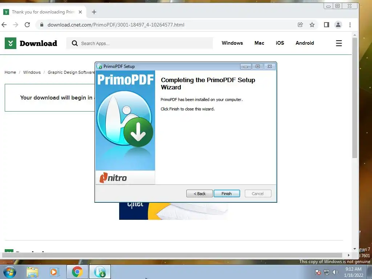Click the green Download logo icon
Screen dimensions: 372x279
tap(11, 43)
